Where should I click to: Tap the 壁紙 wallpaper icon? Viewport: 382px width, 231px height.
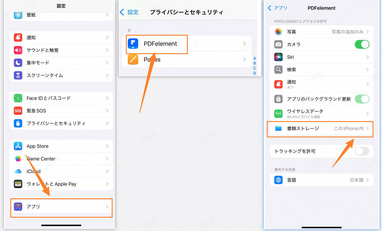coord(18,15)
